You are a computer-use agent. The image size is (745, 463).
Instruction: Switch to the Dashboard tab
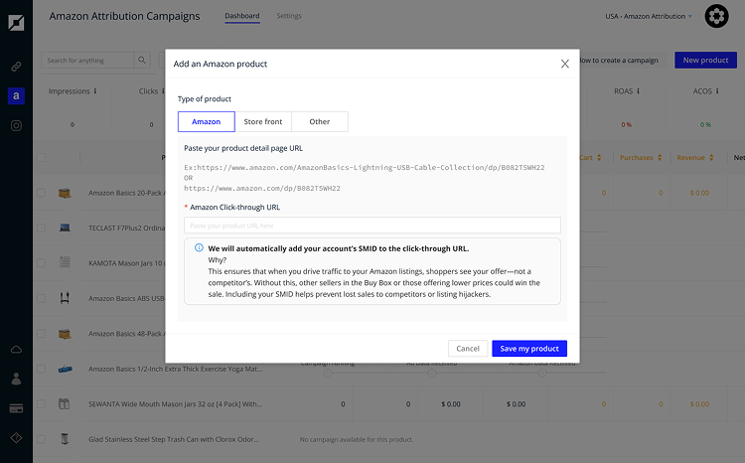pyautogui.click(x=242, y=16)
